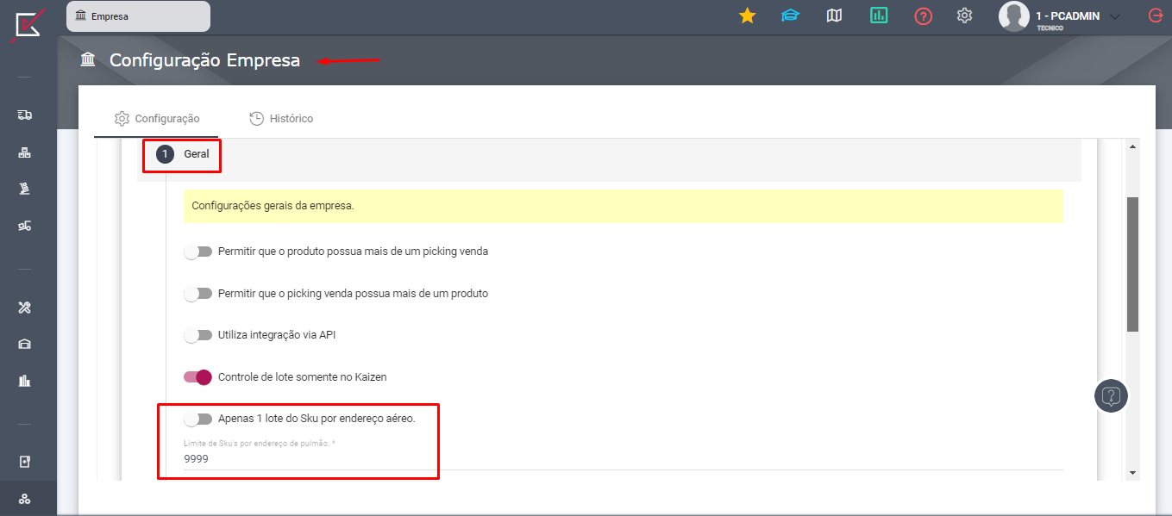Click the floating help chat bubble
1172x516 pixels.
tap(1112, 396)
